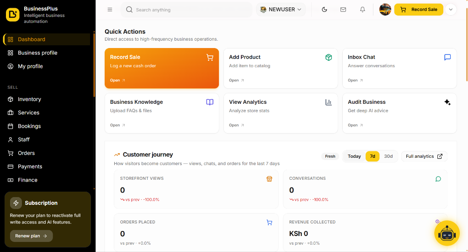Open notifications bell icon
The height and width of the screenshot is (252, 468).
[362, 10]
